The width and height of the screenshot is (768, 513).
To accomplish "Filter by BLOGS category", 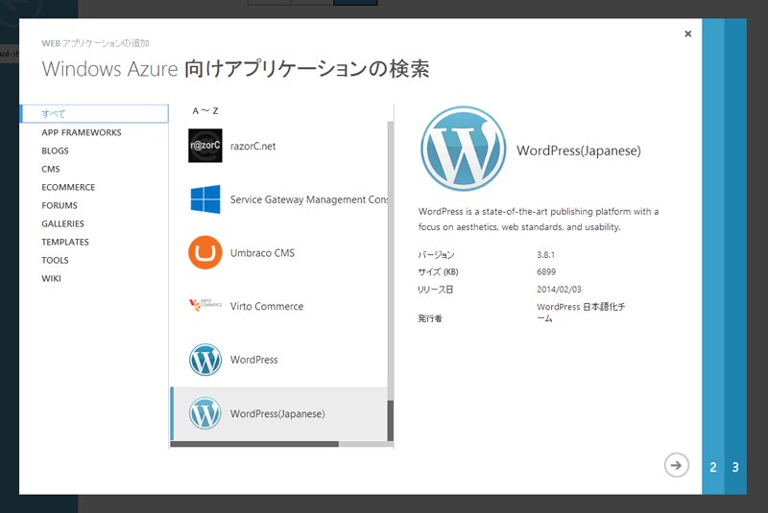I will 55,151.
